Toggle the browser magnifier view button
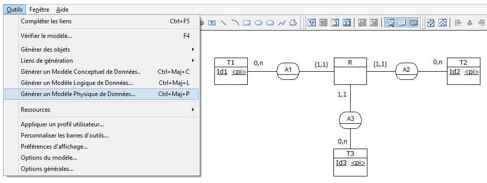 [x=390, y=23]
